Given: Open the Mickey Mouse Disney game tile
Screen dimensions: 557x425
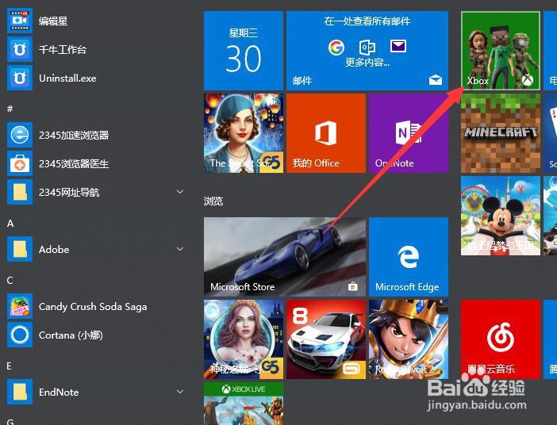Looking at the screenshot, I should click(x=501, y=216).
